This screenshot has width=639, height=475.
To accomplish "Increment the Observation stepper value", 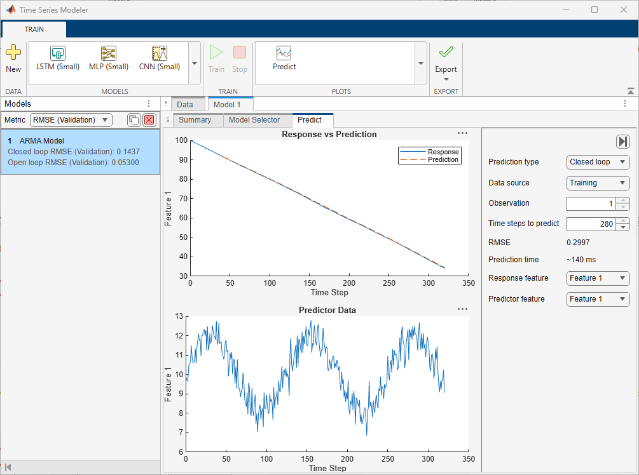I will [x=624, y=200].
